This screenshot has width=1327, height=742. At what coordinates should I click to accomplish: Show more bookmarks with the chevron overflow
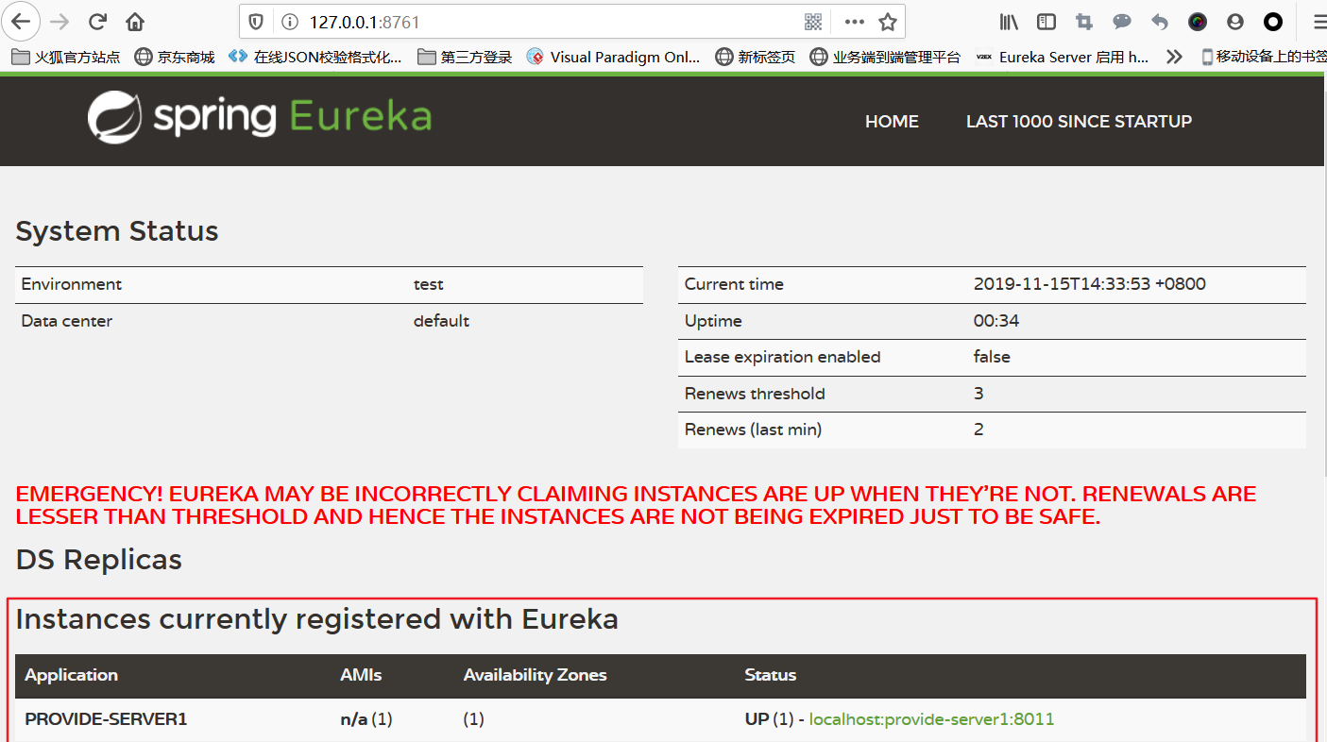point(1174,57)
